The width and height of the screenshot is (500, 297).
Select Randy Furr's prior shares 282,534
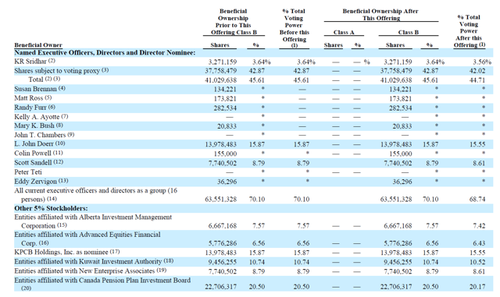point(225,108)
